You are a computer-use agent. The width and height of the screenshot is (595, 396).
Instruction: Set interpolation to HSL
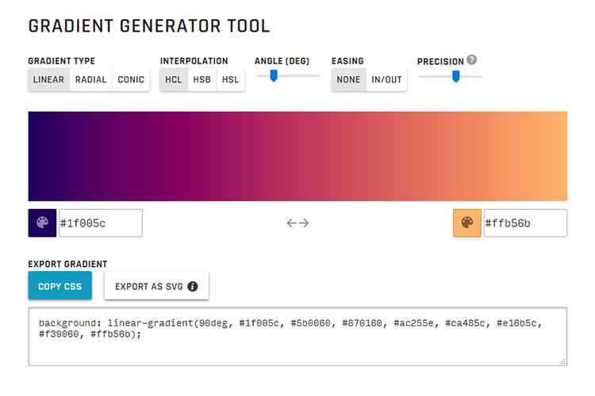click(230, 80)
